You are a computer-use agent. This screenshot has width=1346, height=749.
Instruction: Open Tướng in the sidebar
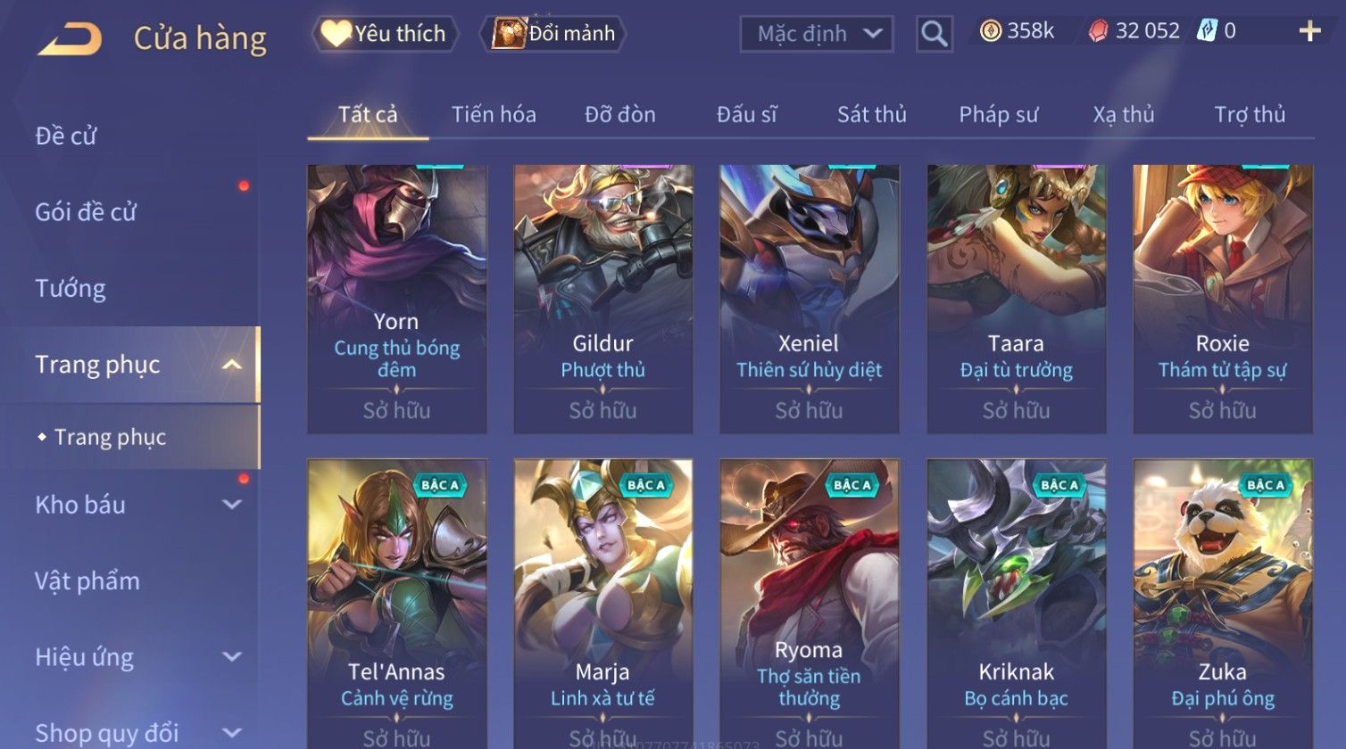click(x=71, y=289)
